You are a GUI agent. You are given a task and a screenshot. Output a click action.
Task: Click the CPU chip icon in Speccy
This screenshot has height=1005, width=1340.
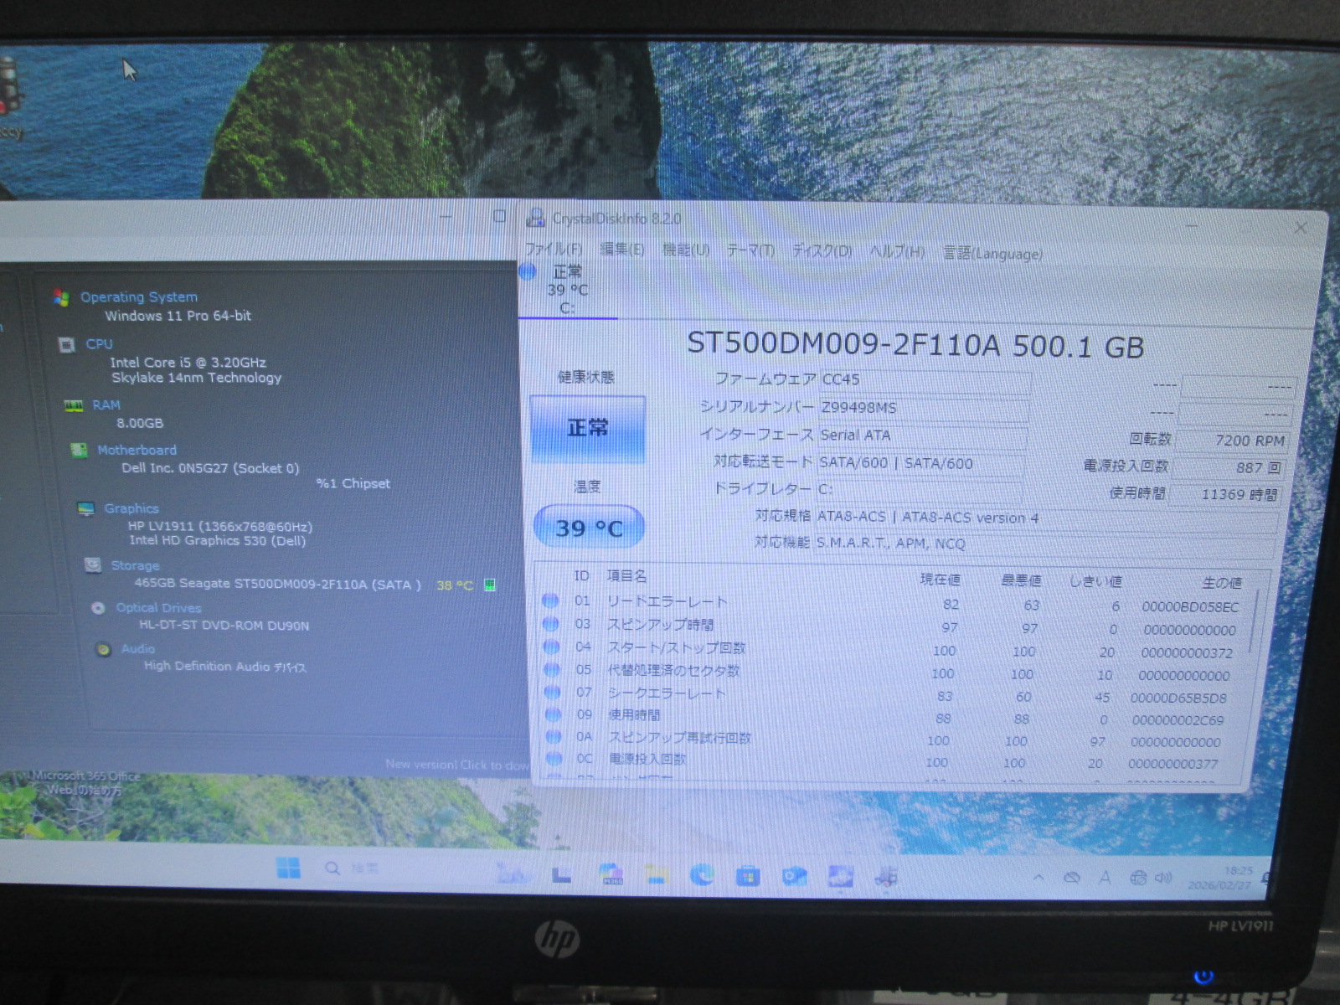tap(67, 345)
